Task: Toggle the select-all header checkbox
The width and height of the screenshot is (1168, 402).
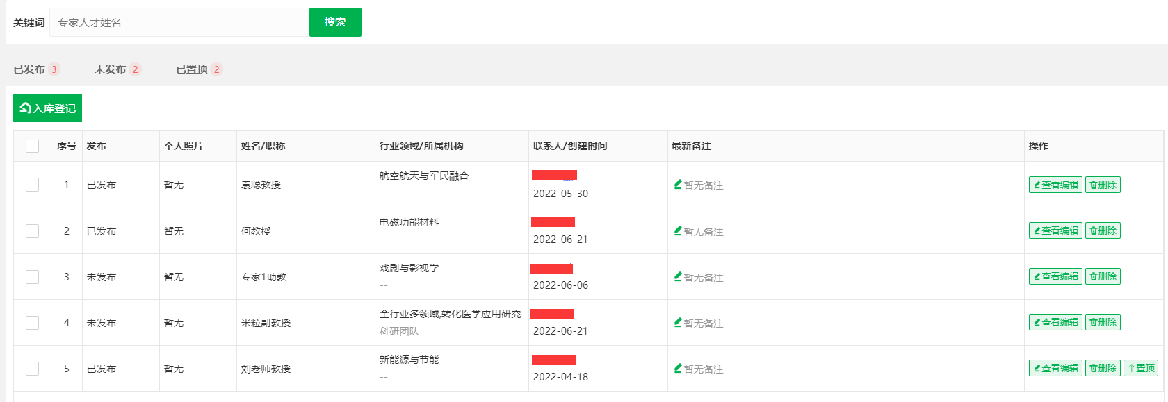Action: (x=32, y=146)
